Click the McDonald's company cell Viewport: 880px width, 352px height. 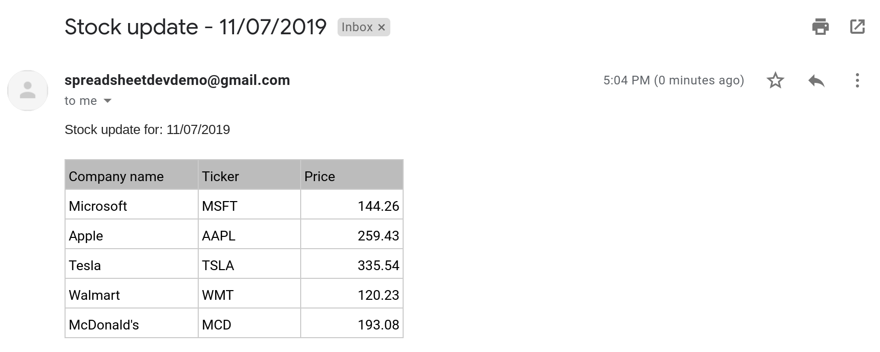(x=132, y=323)
